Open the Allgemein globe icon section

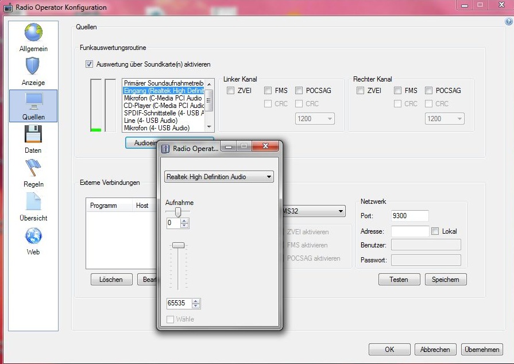click(x=33, y=33)
